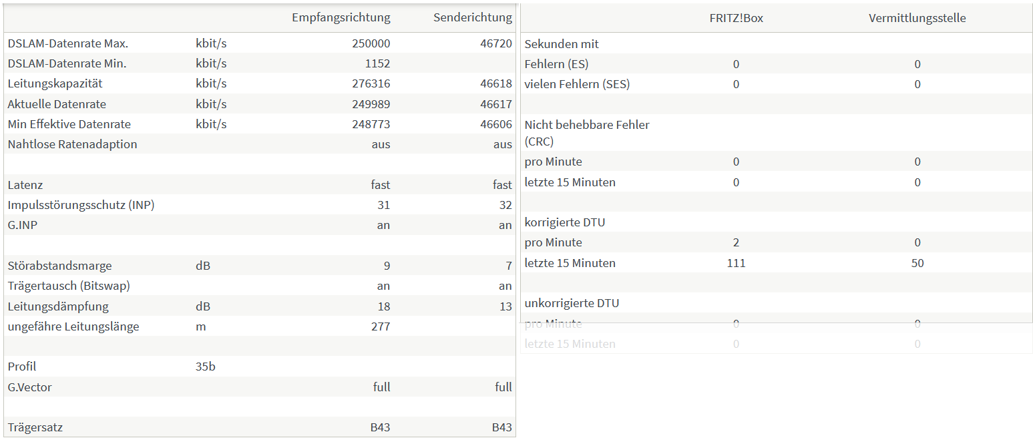Image resolution: width=1033 pixels, height=444 pixels.
Task: Click the Leitungskapazität row label
Action: pyautogui.click(x=55, y=83)
